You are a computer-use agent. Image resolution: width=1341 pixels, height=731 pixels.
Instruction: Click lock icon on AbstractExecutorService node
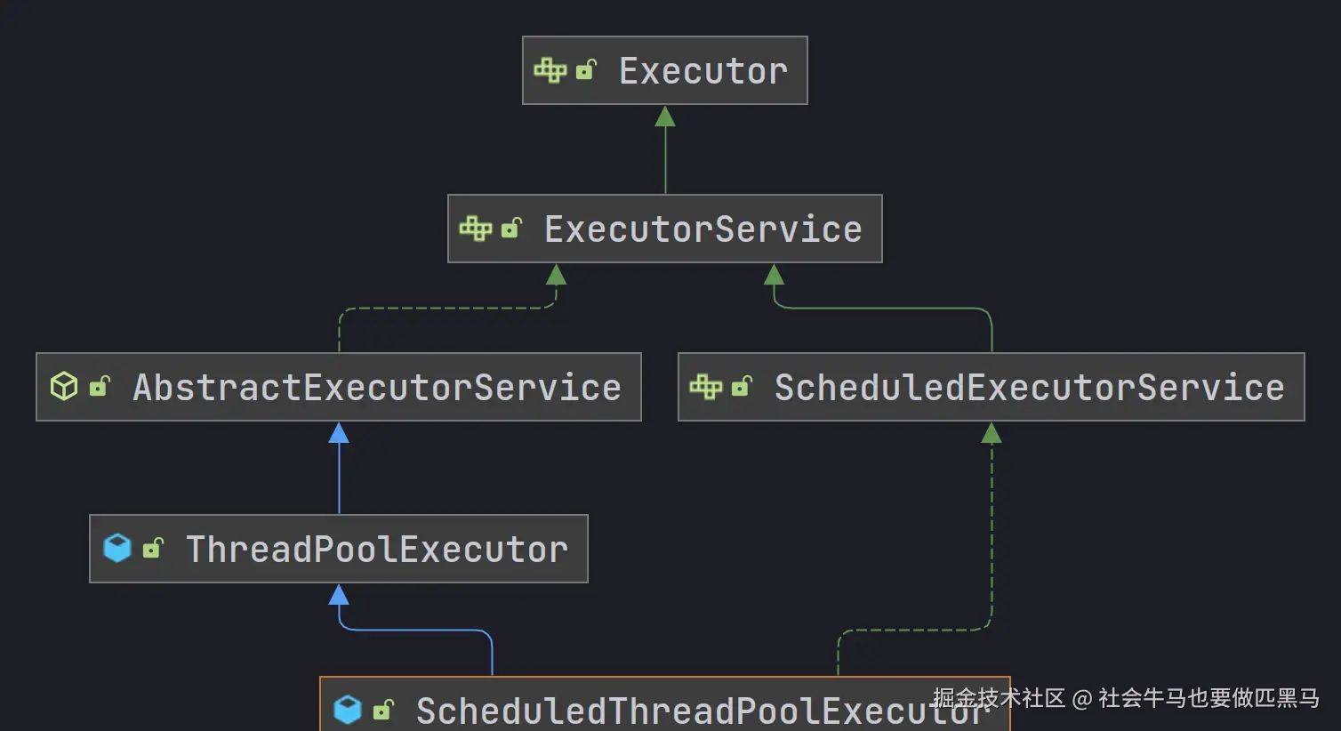tap(100, 387)
